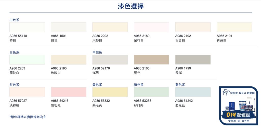Image resolution: width=261 pixels, height=129 pixels.
Task: Select the 蘭鈴白 A986 2203 swatch
Action: [x=27, y=60]
